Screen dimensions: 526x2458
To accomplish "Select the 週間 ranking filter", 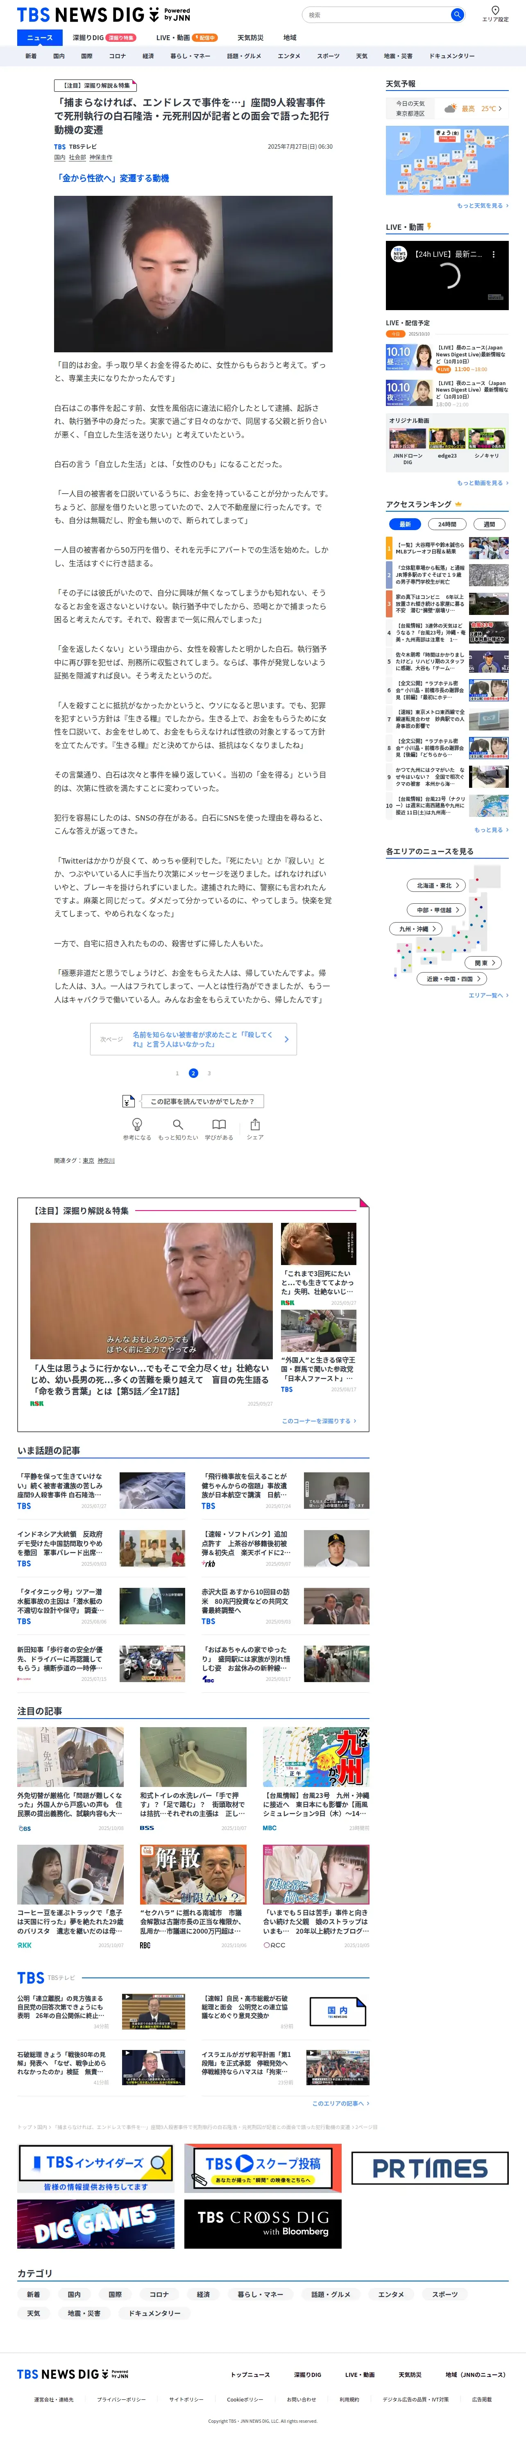I will pyautogui.click(x=489, y=524).
